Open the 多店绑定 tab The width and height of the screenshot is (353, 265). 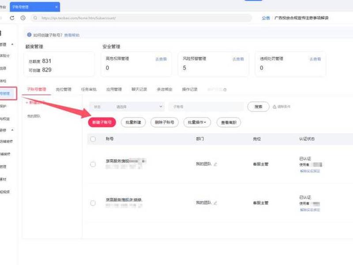[x=165, y=90]
